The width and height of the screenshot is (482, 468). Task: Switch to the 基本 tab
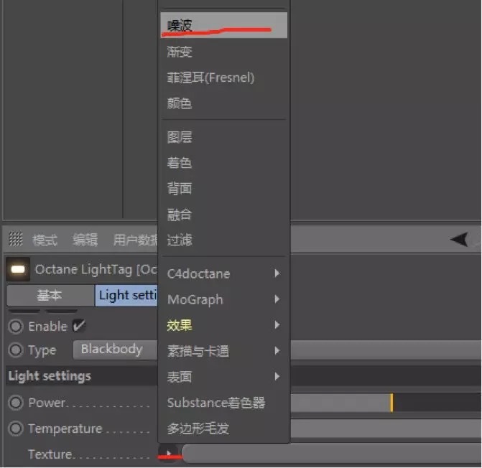50,296
